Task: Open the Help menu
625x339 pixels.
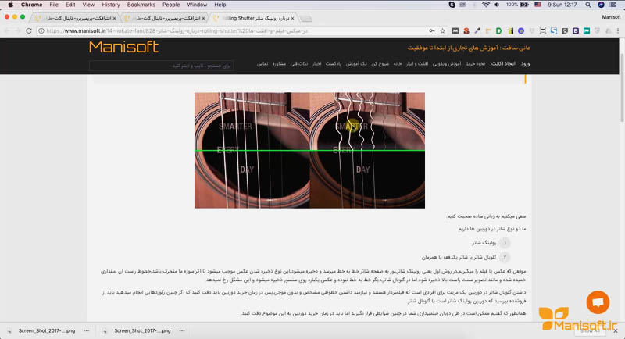Action: pyautogui.click(x=220, y=5)
